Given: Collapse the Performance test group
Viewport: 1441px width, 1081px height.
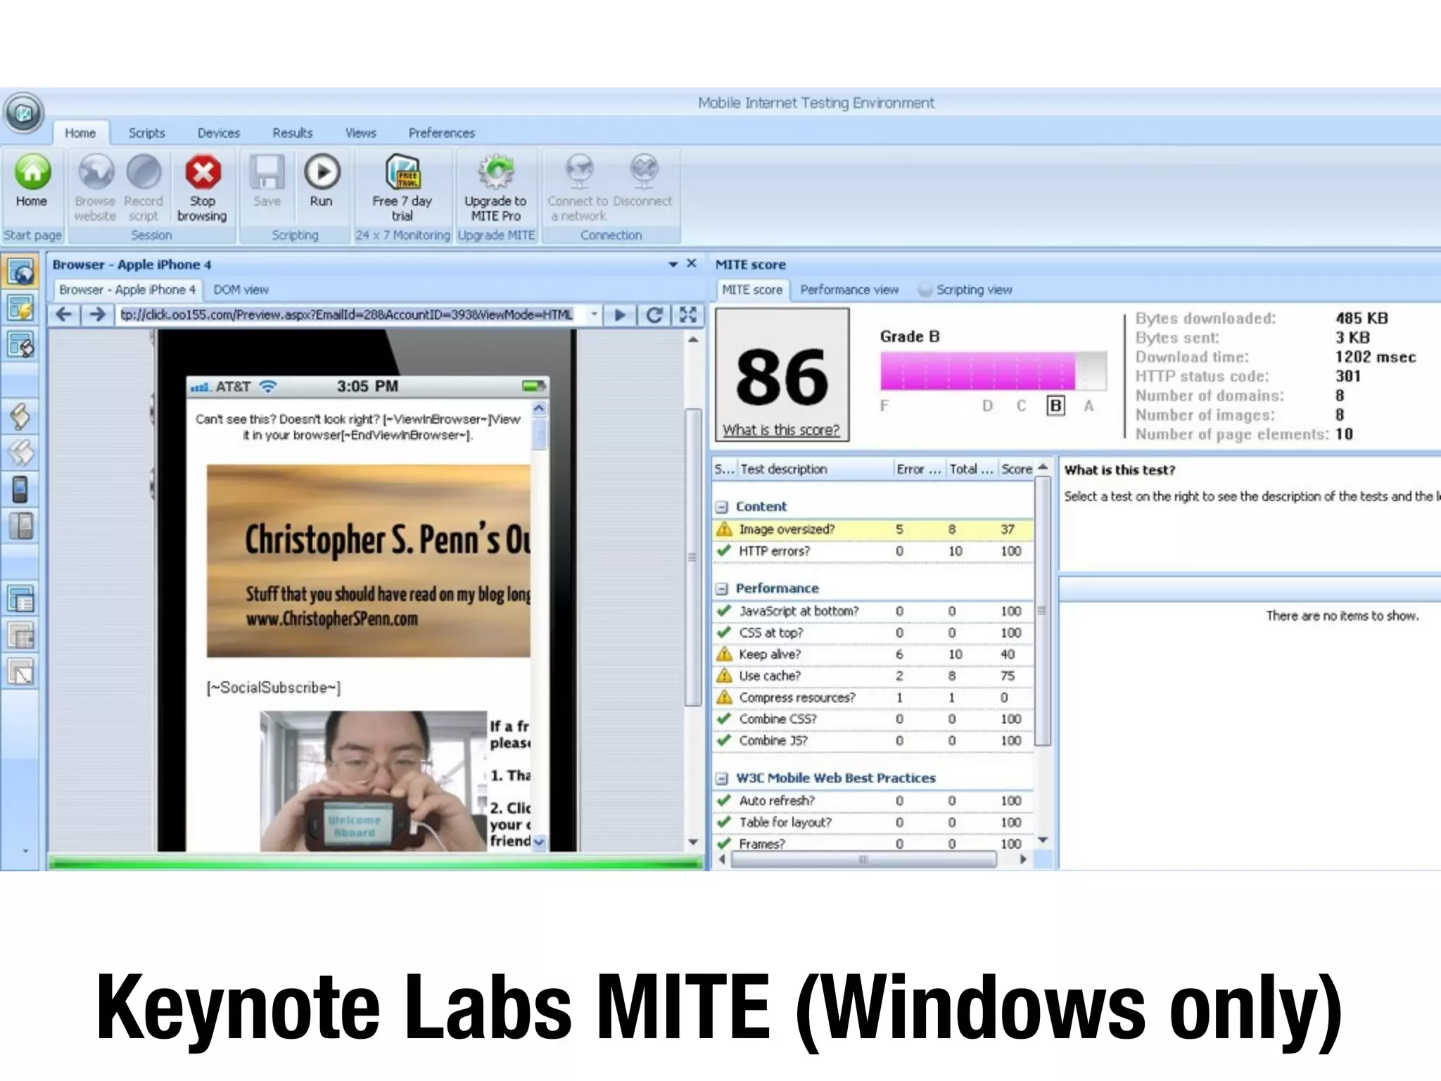Looking at the screenshot, I should pos(721,588).
